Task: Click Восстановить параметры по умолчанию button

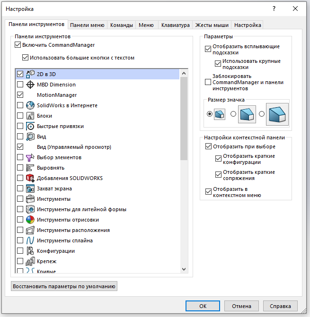Action: [64, 286]
